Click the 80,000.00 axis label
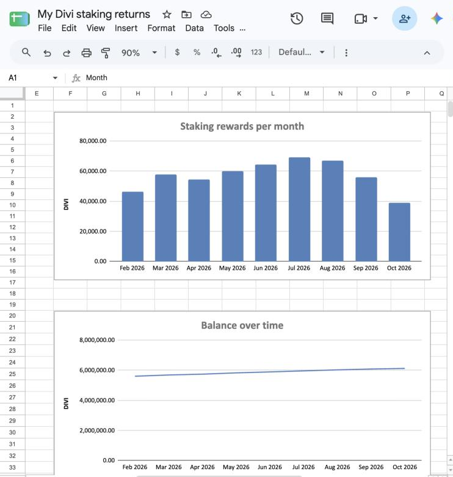The width and height of the screenshot is (453, 477). tap(93, 141)
